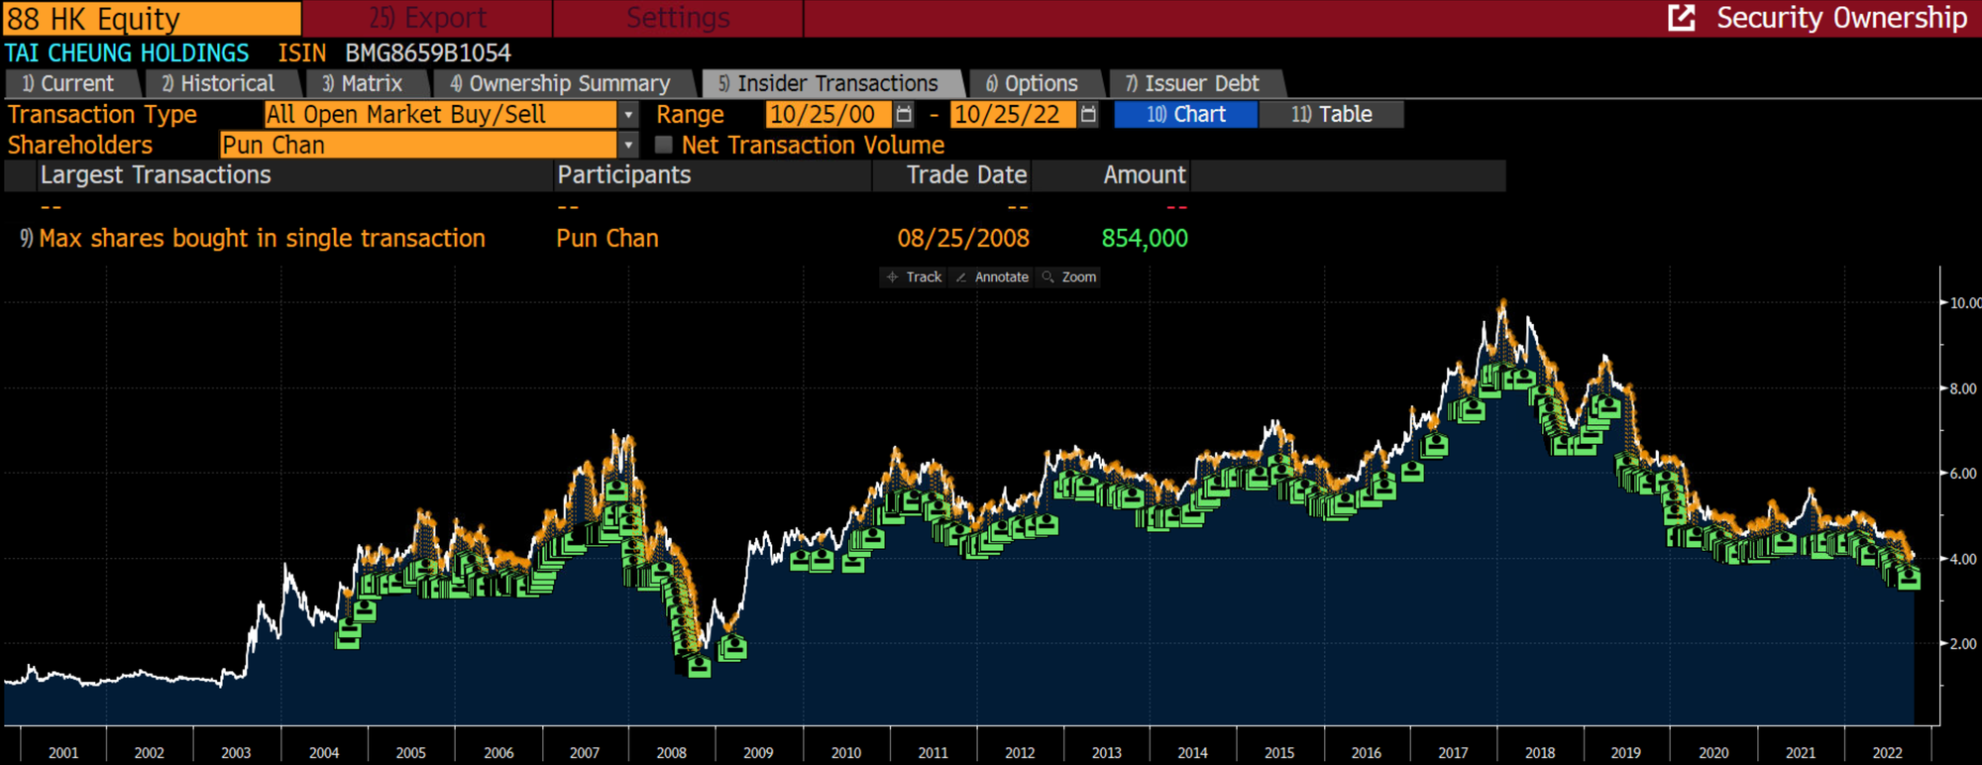This screenshot has width=1982, height=765.
Task: Switch to the Issuer Debt tab
Action: tap(1192, 84)
